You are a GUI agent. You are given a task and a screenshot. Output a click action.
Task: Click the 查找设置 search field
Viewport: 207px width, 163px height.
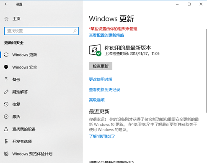41,31
